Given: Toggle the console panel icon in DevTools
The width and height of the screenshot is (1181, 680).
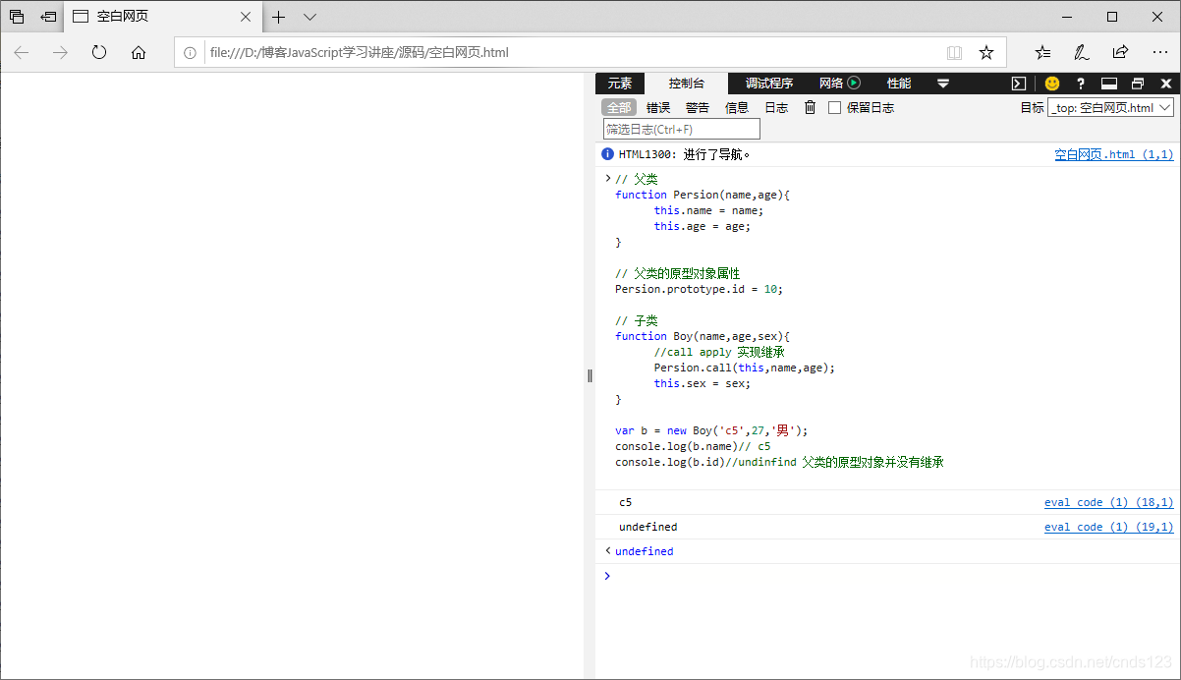Looking at the screenshot, I should 1020,84.
